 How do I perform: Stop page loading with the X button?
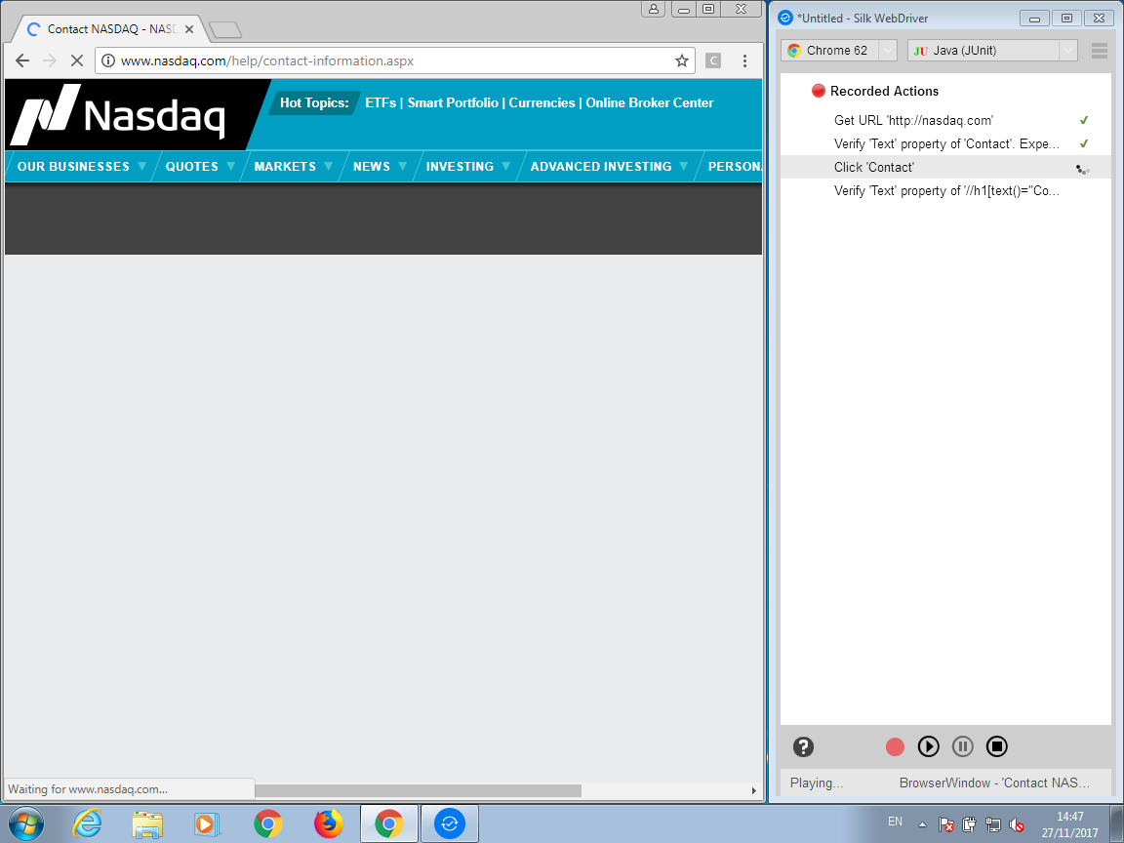click(x=77, y=60)
